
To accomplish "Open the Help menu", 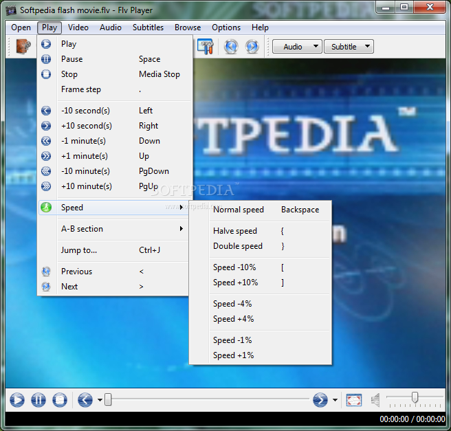I will pos(261,27).
